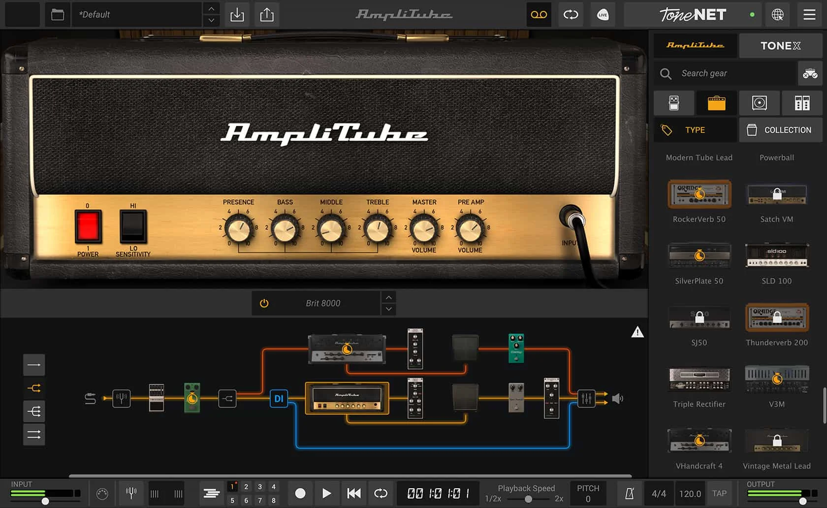The width and height of the screenshot is (827, 508).
Task: Select the stompbox pedals gear category icon
Action: [673, 103]
